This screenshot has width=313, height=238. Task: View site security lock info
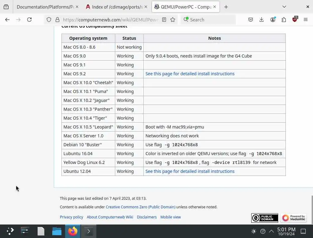click(x=57, y=20)
